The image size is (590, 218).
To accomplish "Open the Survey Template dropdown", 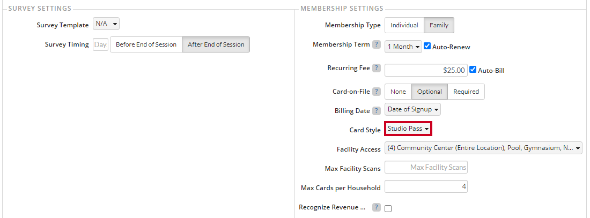I will point(106,24).
